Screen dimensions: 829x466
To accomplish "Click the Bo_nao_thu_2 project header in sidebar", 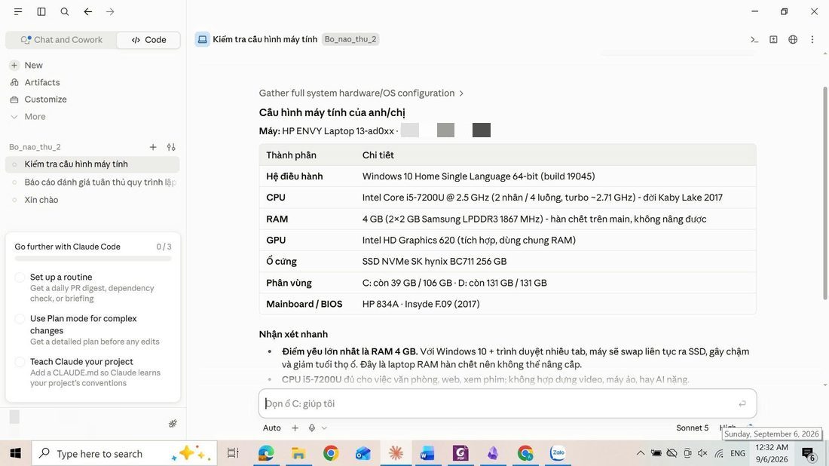I will [x=35, y=147].
